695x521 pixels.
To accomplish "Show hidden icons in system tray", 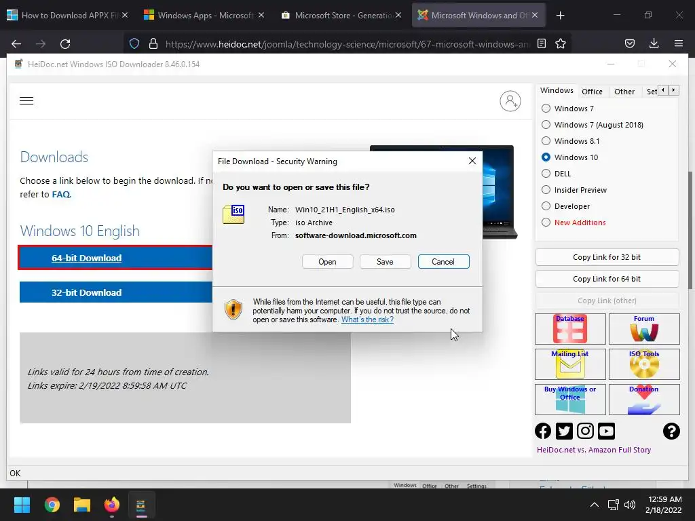I will tap(595, 505).
